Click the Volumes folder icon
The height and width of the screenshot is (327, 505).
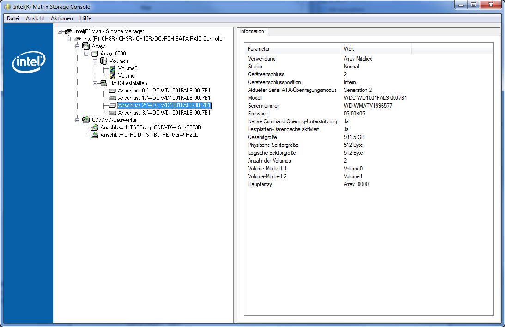[x=103, y=61]
